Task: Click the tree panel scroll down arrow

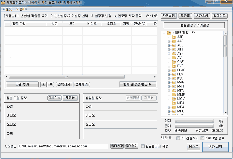Action: 225,113
